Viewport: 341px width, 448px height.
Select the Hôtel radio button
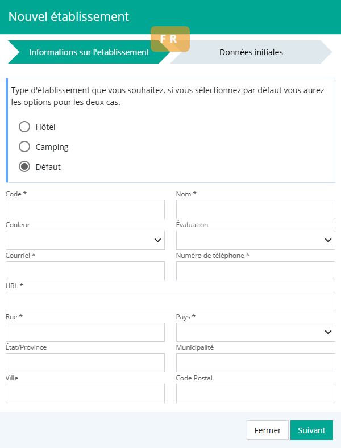point(24,127)
